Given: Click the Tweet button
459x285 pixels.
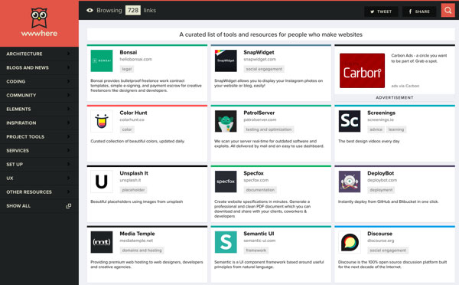Looking at the screenshot, I should point(381,11).
